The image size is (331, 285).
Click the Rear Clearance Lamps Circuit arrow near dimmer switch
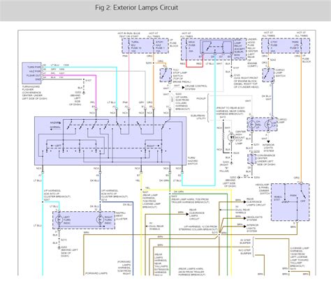(244, 202)
